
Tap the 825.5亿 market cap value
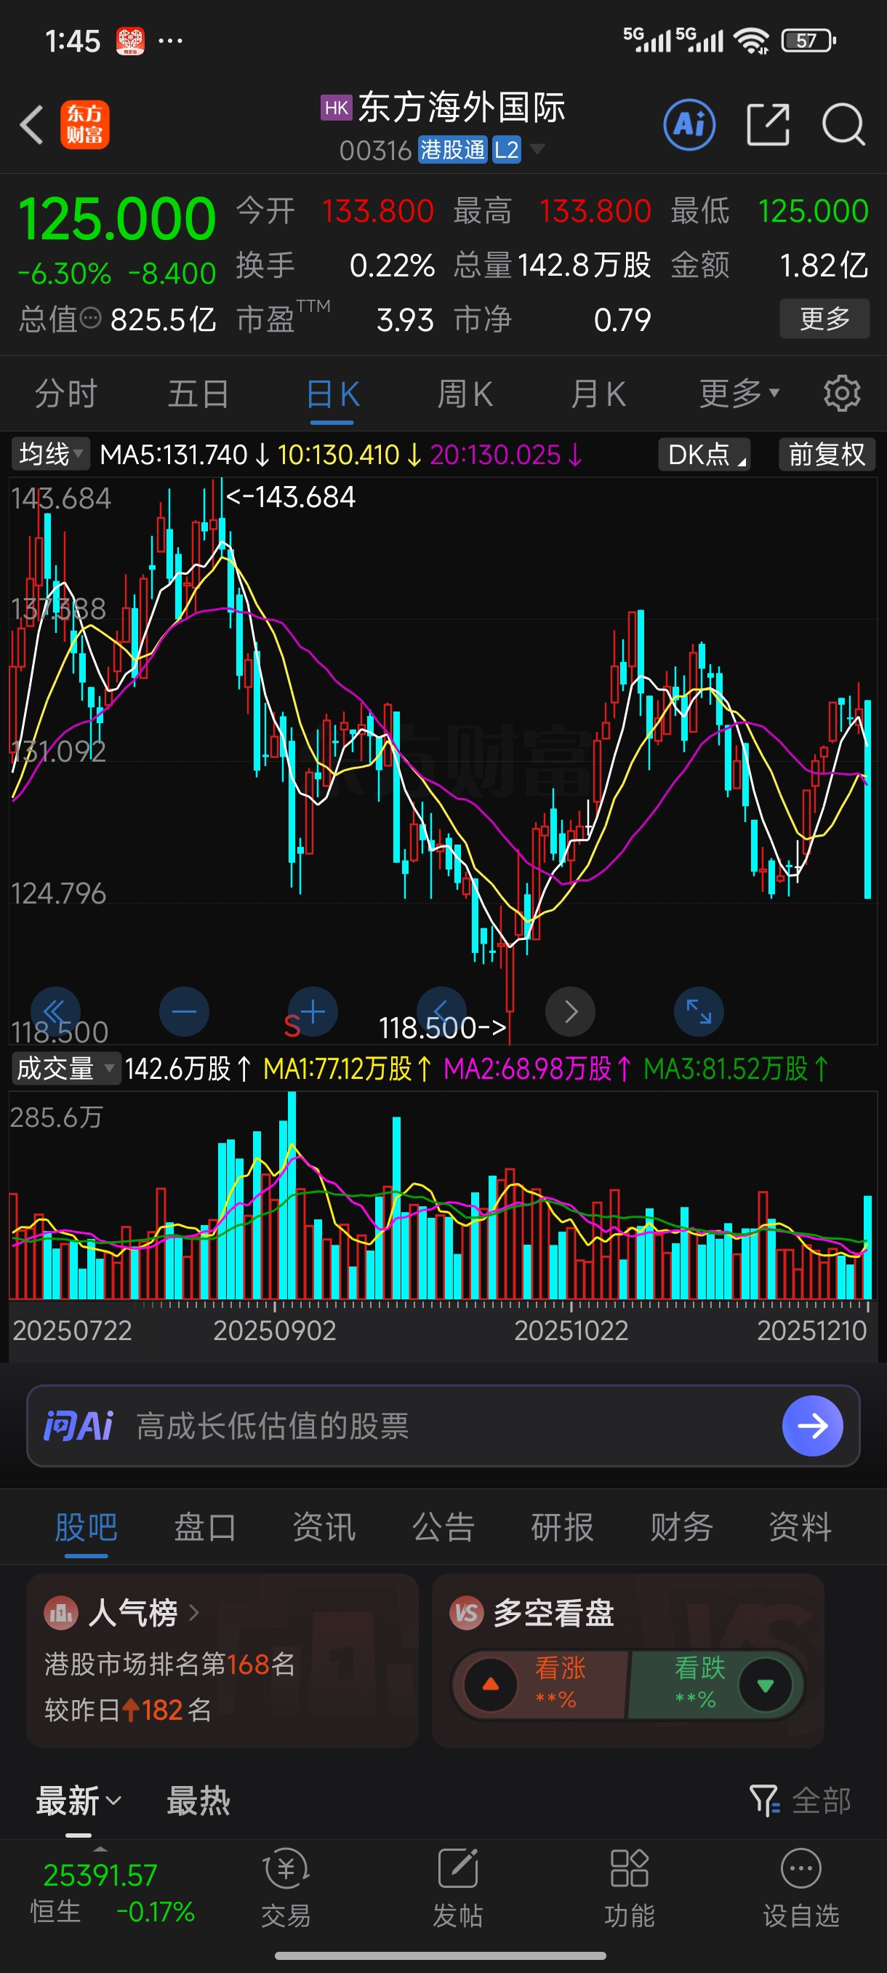point(163,319)
